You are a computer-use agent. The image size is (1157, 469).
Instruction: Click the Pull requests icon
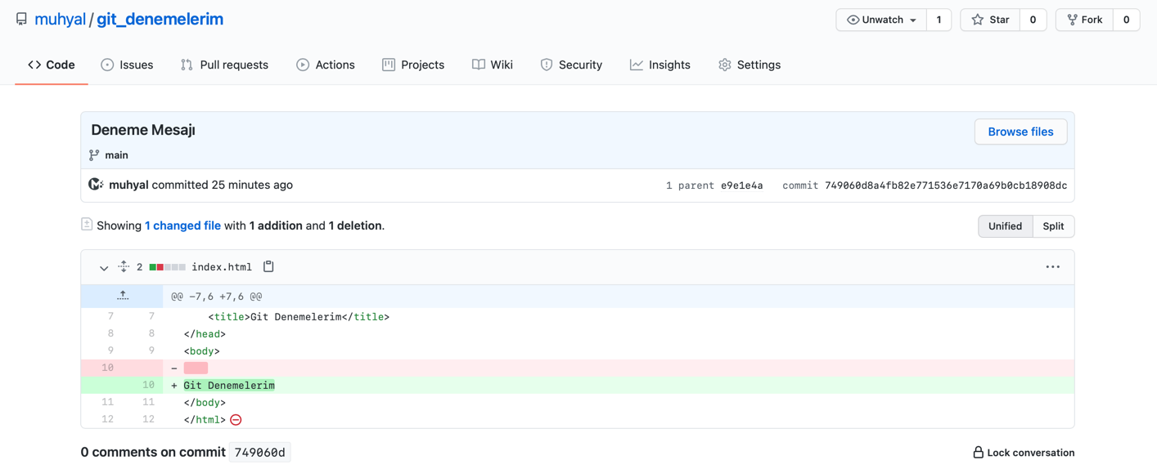coord(187,65)
